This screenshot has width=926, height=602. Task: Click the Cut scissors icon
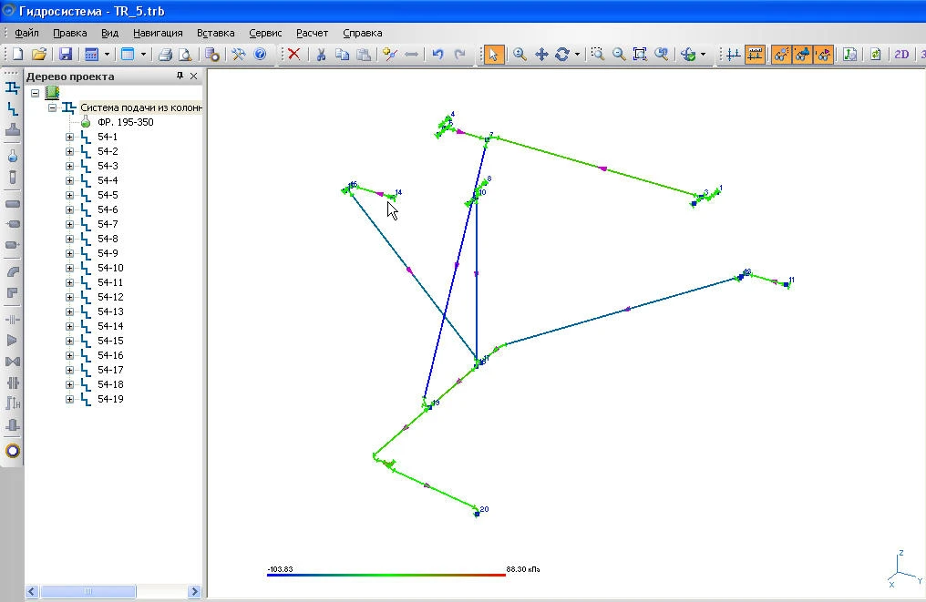point(320,55)
